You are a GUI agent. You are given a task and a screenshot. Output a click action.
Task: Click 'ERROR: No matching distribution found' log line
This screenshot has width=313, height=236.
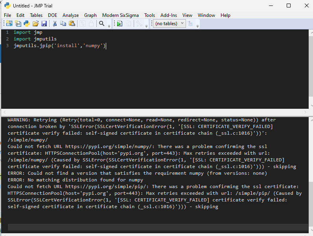click(x=75, y=180)
